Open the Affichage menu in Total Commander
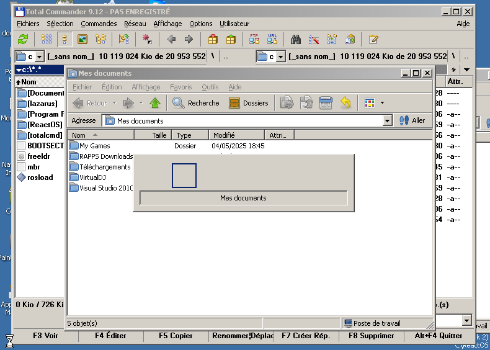490x350 pixels. click(x=167, y=24)
